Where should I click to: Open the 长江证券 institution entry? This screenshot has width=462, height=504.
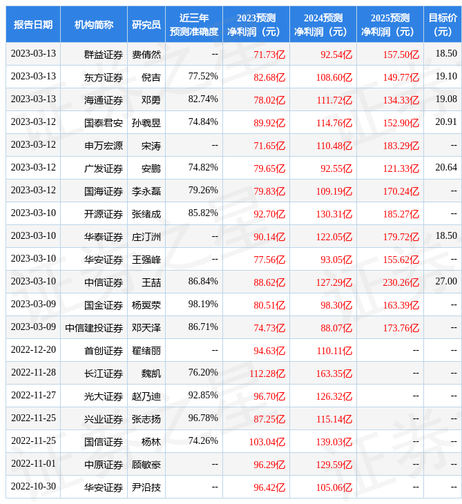point(104,373)
